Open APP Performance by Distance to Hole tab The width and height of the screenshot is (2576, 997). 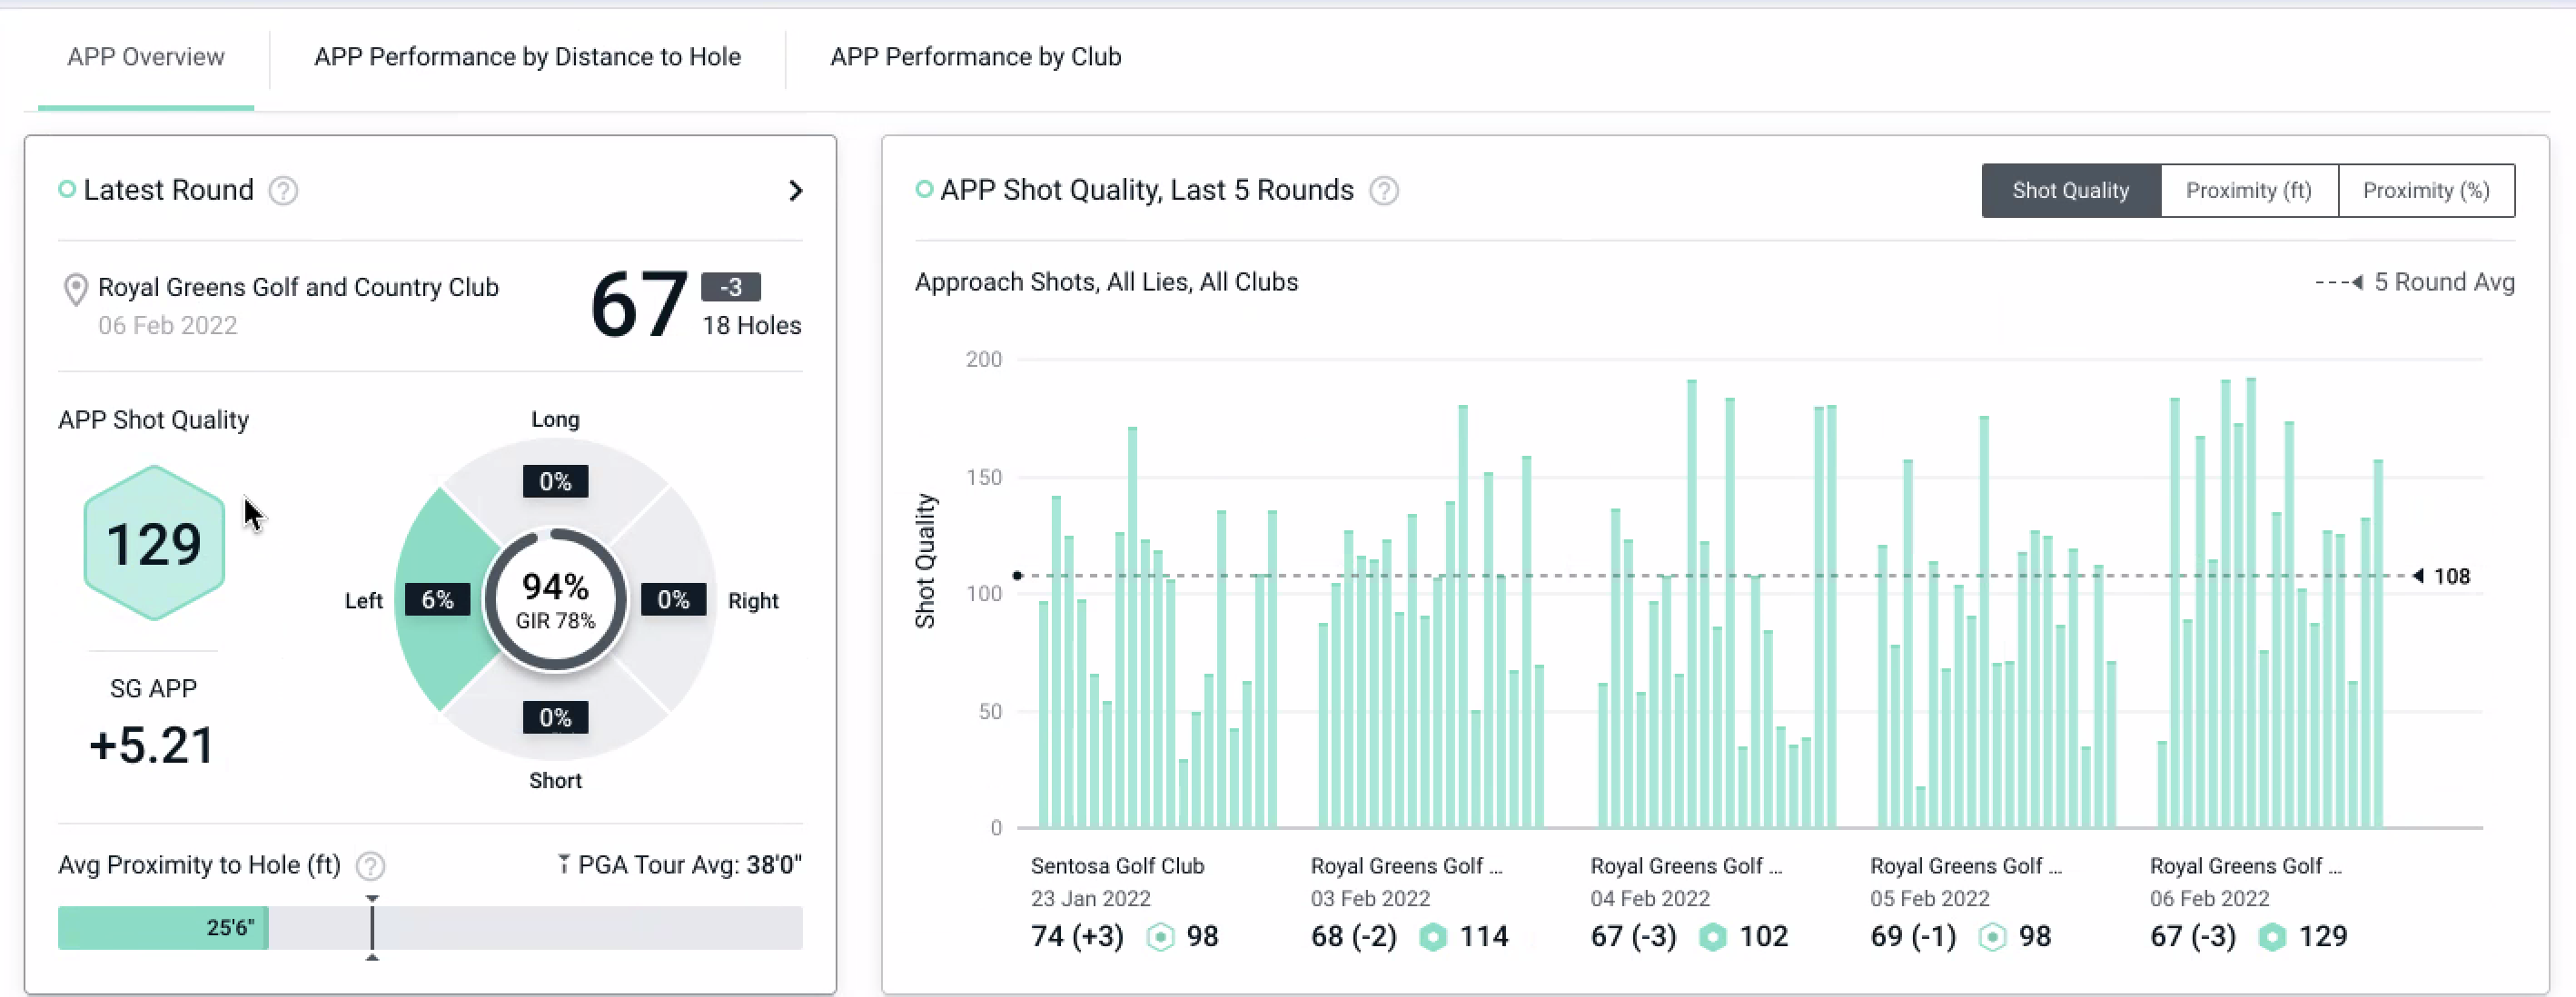point(527,57)
